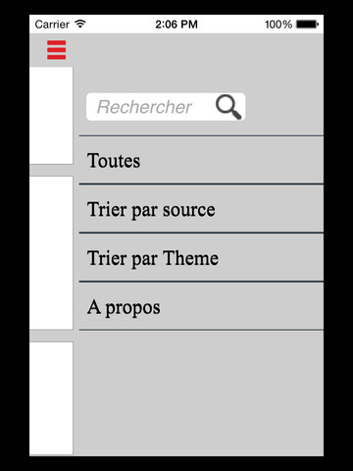Open the A propos page
This screenshot has width=353, height=471.
[201, 306]
